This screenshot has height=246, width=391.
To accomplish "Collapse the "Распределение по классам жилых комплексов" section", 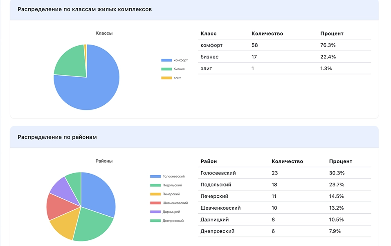I will click(85, 8).
